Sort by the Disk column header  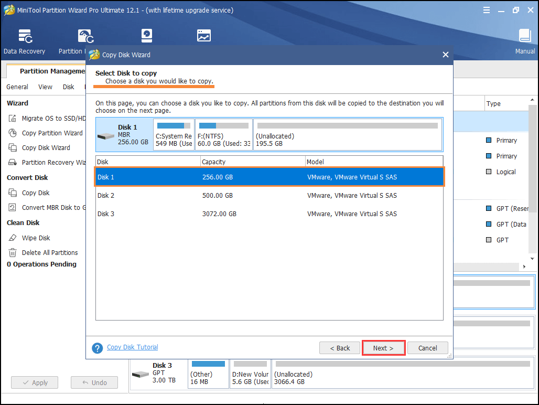coord(148,162)
